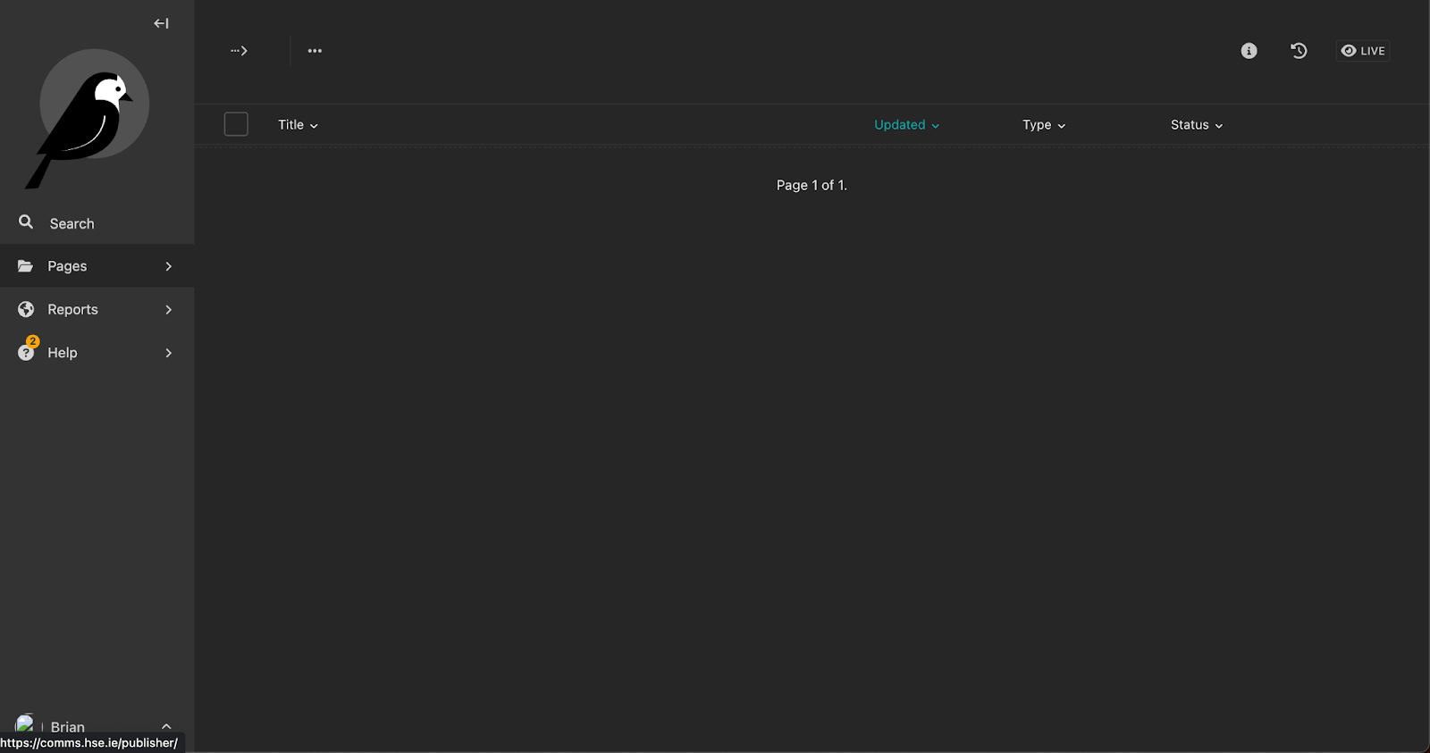Open the Reports menu item
This screenshot has width=1430, height=753.
[97, 309]
